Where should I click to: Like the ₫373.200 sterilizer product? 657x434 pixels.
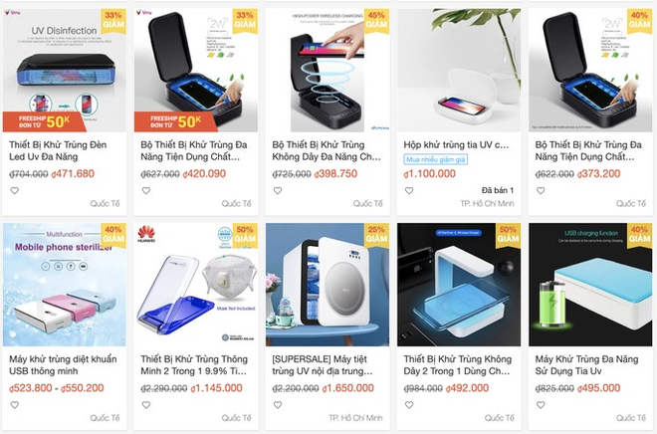tap(541, 190)
